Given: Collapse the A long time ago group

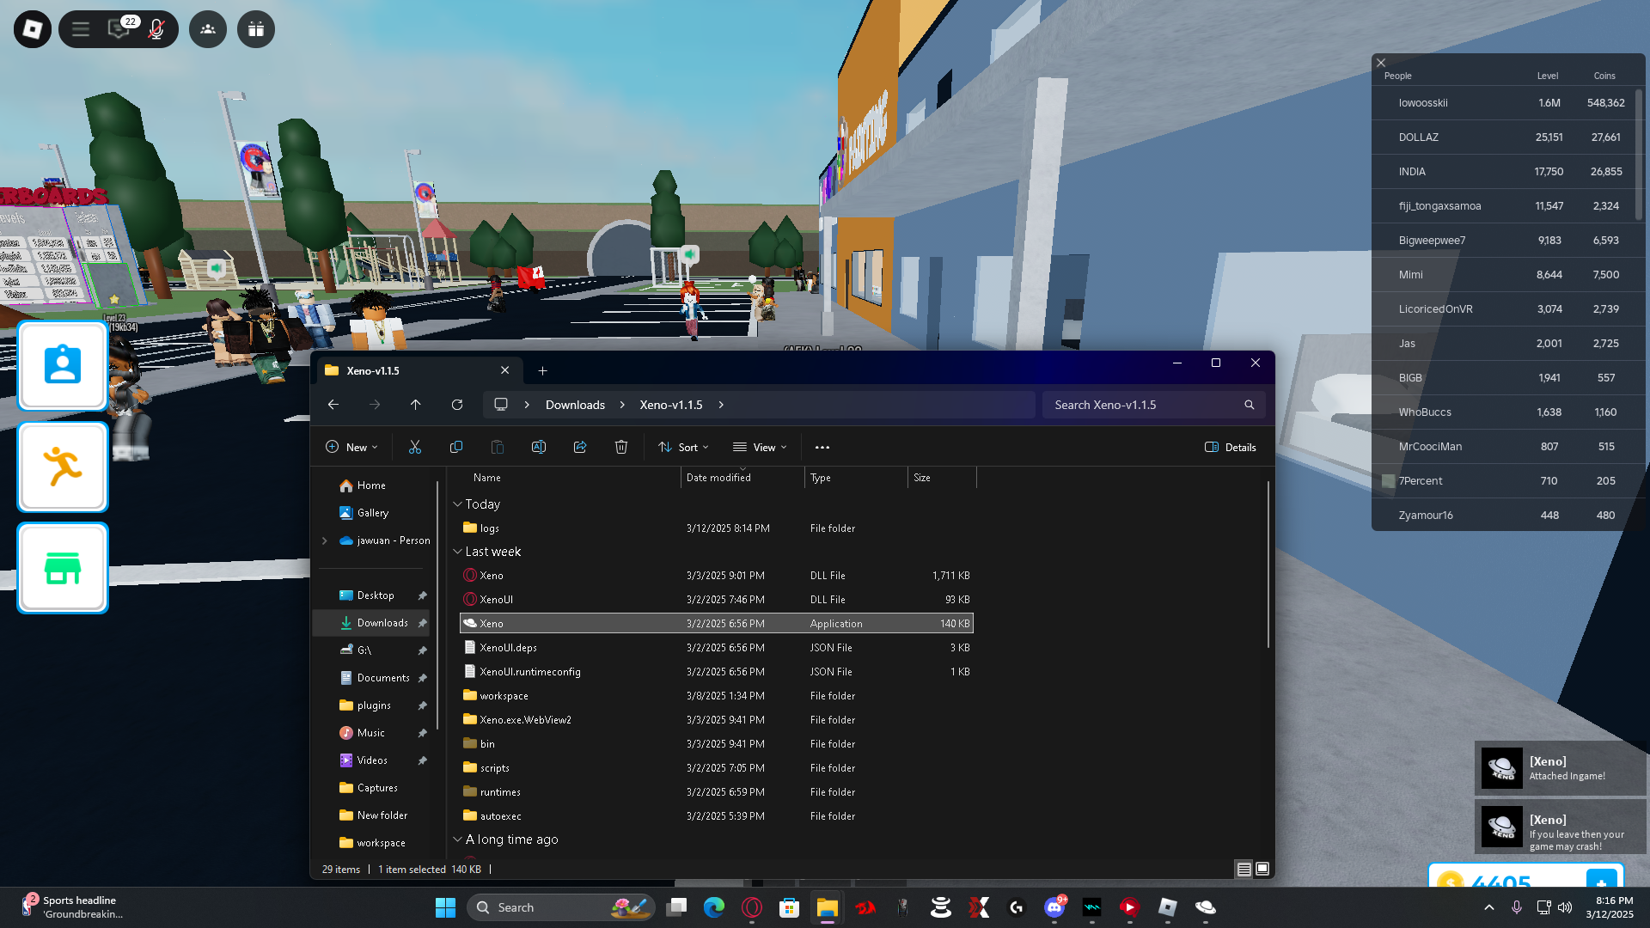Looking at the screenshot, I should pyautogui.click(x=458, y=839).
